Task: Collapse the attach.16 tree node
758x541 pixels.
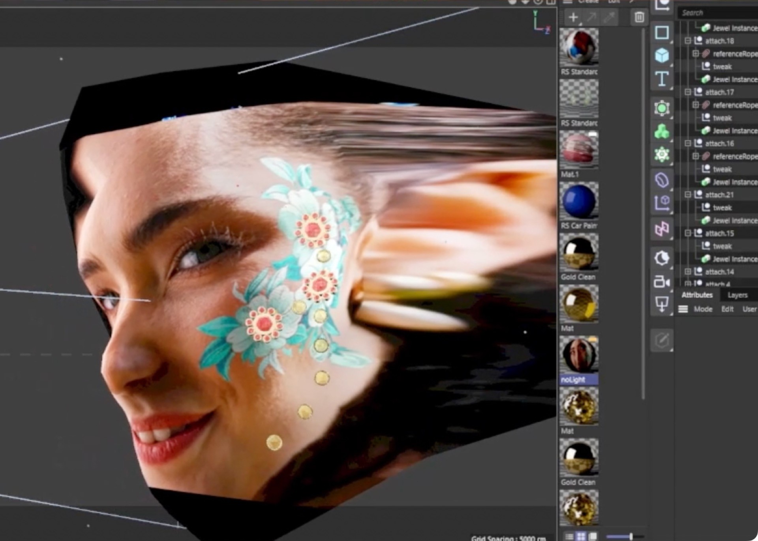Action: click(688, 143)
